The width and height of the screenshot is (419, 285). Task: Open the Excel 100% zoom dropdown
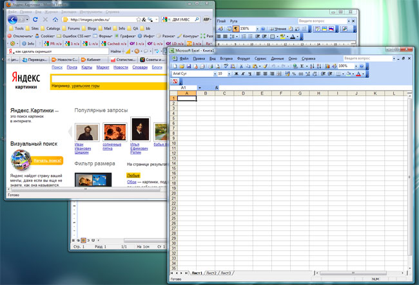click(356, 66)
